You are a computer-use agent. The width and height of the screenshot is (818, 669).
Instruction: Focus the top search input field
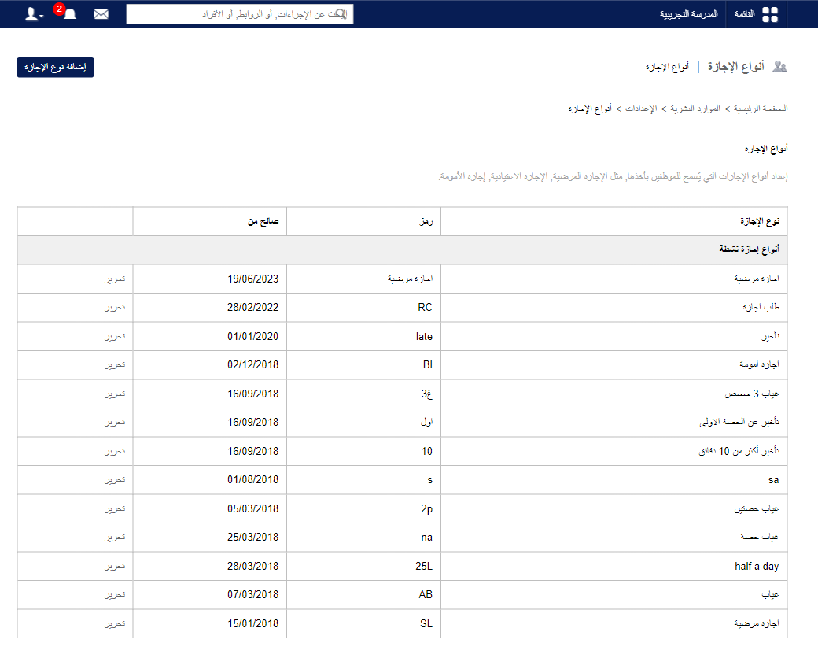point(239,14)
